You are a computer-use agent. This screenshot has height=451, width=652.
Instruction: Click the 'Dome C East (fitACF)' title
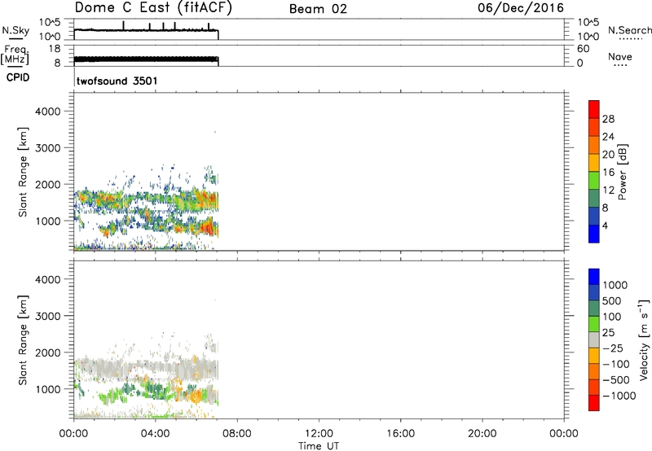(x=152, y=8)
